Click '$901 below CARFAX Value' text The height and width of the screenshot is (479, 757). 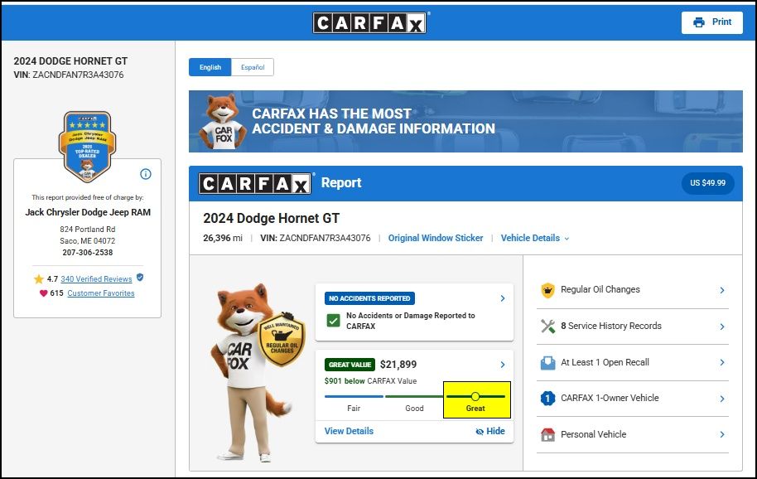371,381
